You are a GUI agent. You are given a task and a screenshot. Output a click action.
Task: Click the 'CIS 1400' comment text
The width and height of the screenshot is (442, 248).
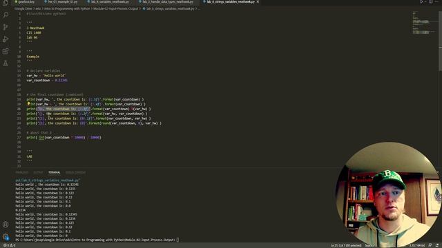34,32
